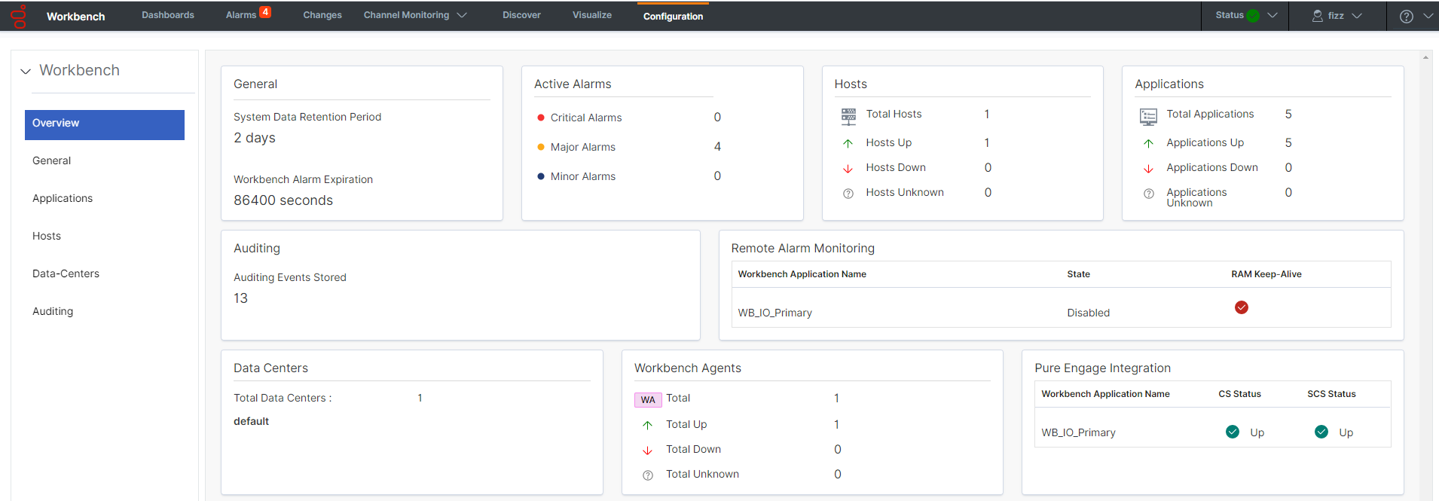
Task: Click the Total Hosts server icon
Action: pyautogui.click(x=848, y=116)
